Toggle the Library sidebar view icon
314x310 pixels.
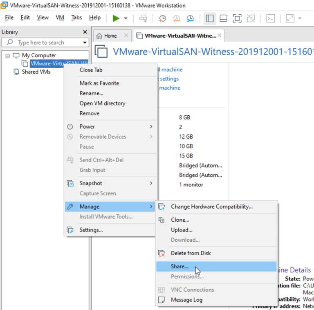pyautogui.click(x=210, y=18)
